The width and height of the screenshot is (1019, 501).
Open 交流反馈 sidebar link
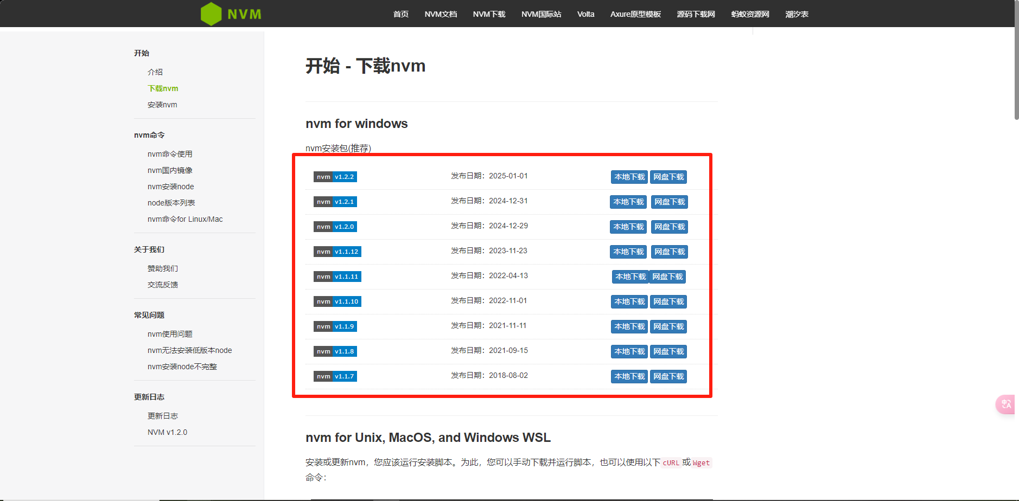click(x=163, y=285)
